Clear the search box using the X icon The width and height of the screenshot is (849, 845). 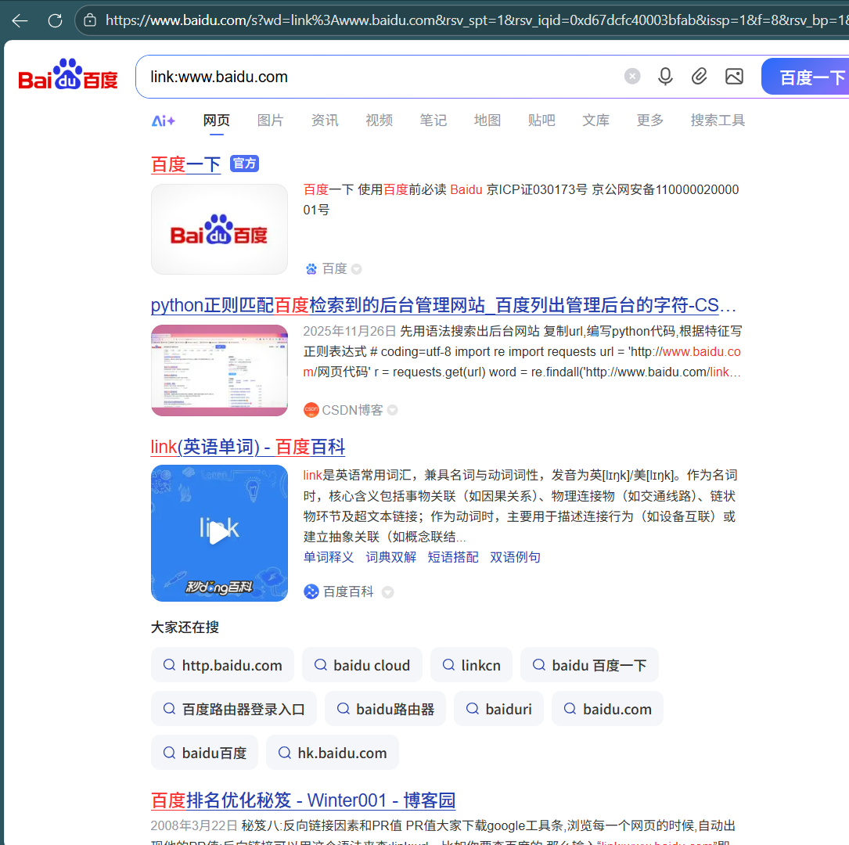click(632, 76)
